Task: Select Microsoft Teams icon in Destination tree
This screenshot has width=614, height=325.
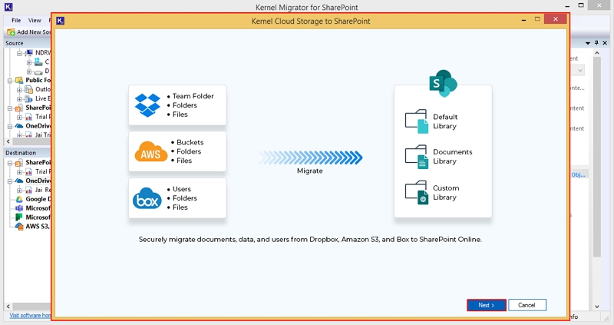Action: coord(19,208)
